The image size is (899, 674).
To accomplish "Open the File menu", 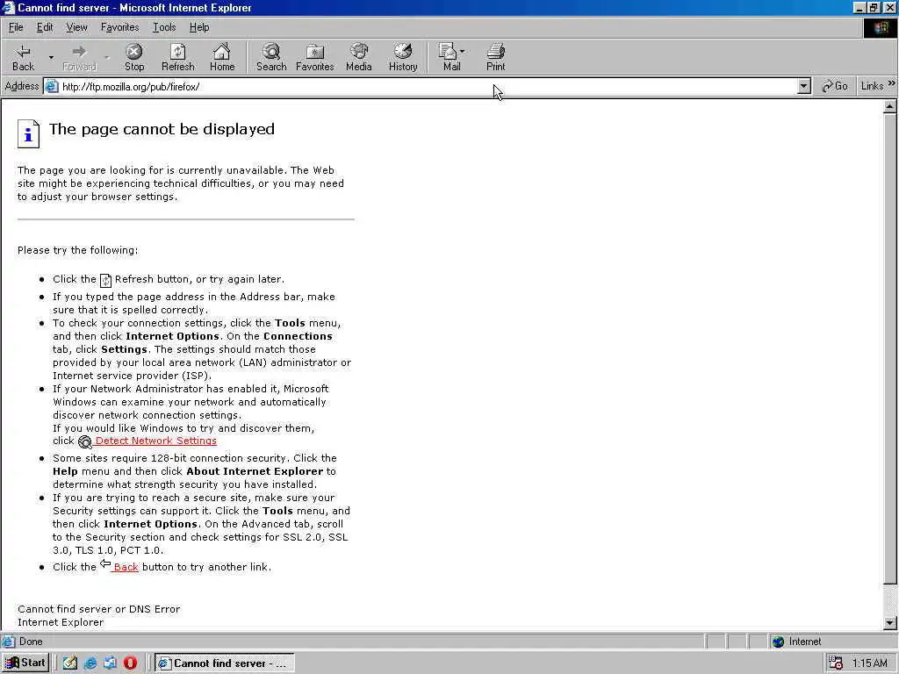I will click(x=16, y=27).
